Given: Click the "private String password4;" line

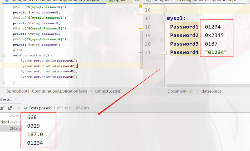Looking at the screenshot, I should [37, 45].
